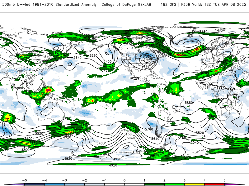The height and width of the screenshot is (186, 249).
Task: Click 'F336 Valid: 18Z TUE APR 08 2025'
Action: pos(214,5)
